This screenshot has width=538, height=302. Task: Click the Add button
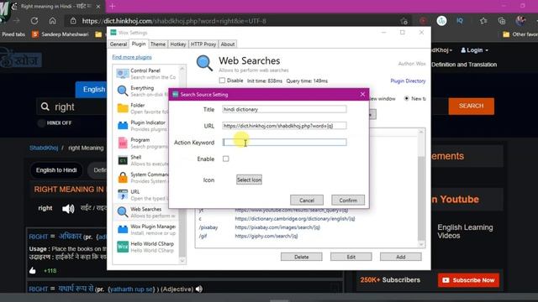(x=401, y=257)
